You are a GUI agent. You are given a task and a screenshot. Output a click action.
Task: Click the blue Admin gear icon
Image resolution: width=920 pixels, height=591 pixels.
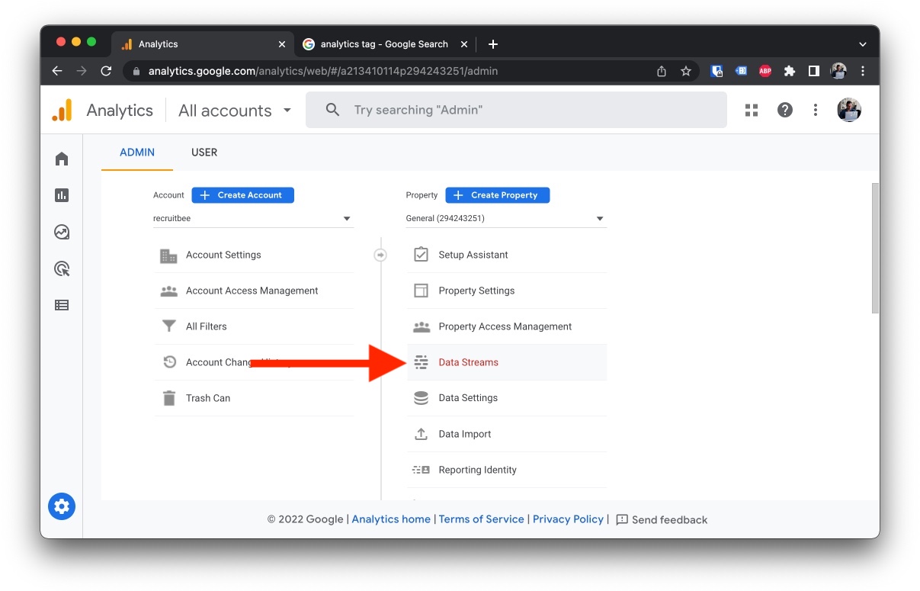point(62,506)
